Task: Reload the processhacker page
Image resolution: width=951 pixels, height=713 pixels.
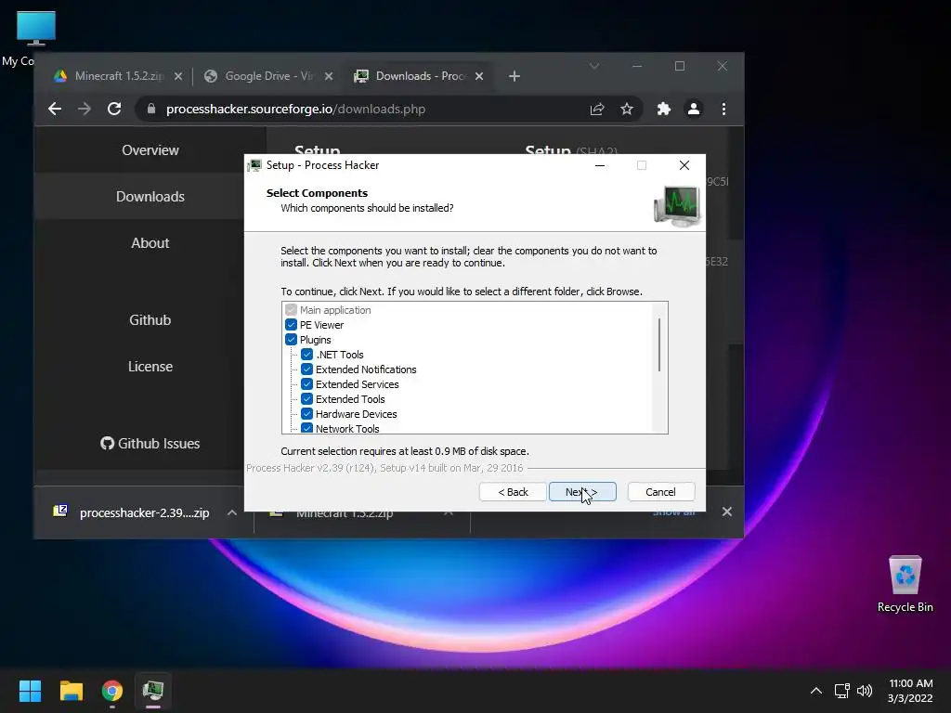Action: click(x=114, y=110)
